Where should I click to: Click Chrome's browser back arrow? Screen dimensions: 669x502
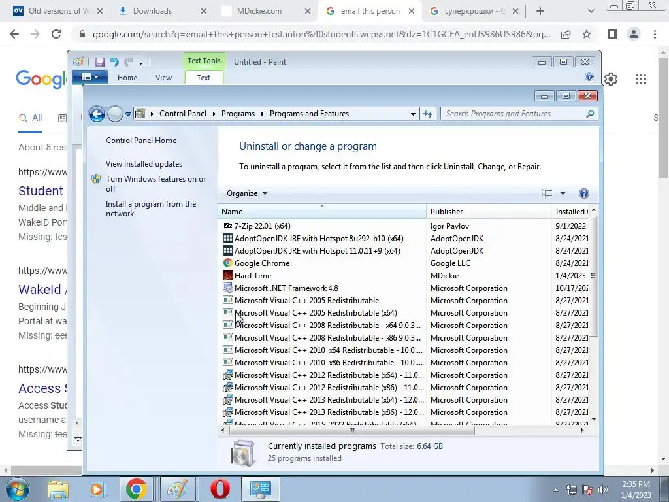pyautogui.click(x=14, y=34)
